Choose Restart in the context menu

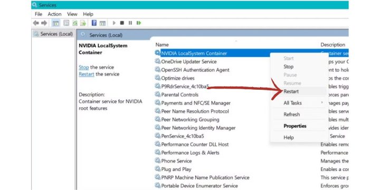click(x=291, y=91)
